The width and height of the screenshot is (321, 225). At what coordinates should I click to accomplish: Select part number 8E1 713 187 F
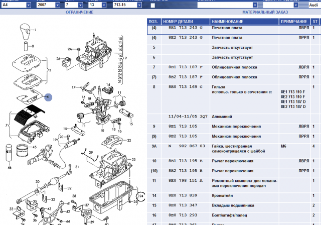coord(186,67)
